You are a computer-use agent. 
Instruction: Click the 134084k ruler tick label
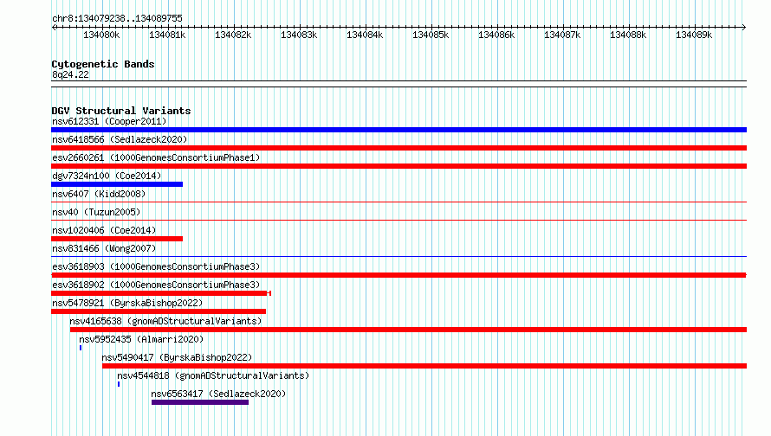click(365, 35)
